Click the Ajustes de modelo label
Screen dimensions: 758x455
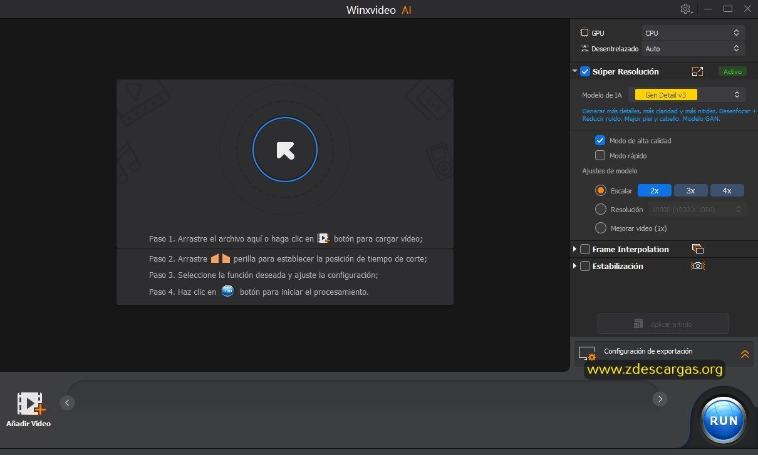click(x=610, y=171)
